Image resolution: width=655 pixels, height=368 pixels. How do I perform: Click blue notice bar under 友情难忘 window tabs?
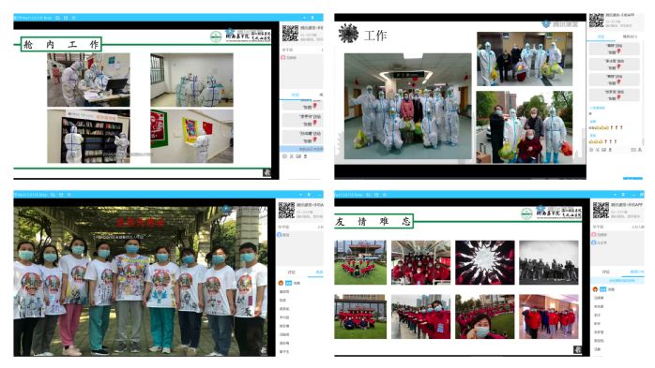tap(618, 281)
